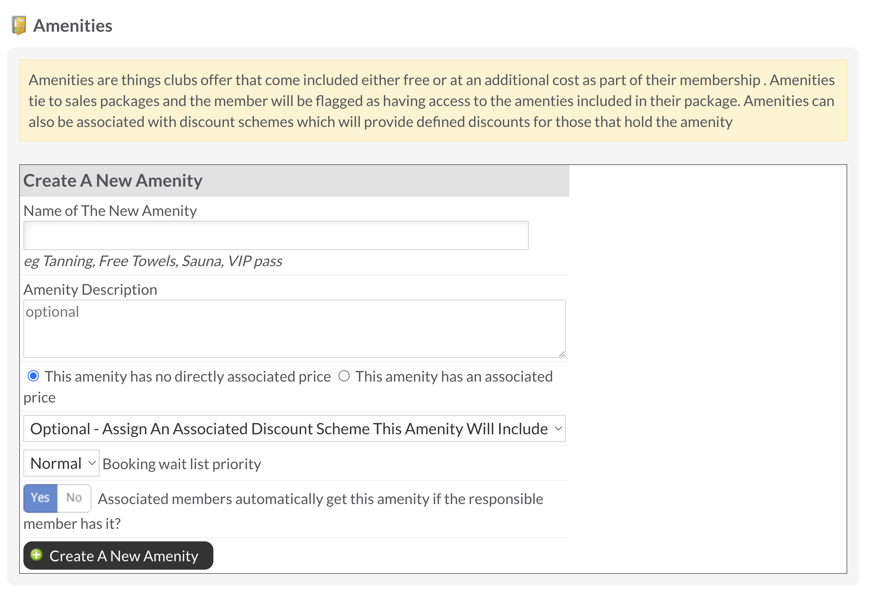Click into the Amenity Description textarea
This screenshot has width=871, height=593.
click(294, 329)
